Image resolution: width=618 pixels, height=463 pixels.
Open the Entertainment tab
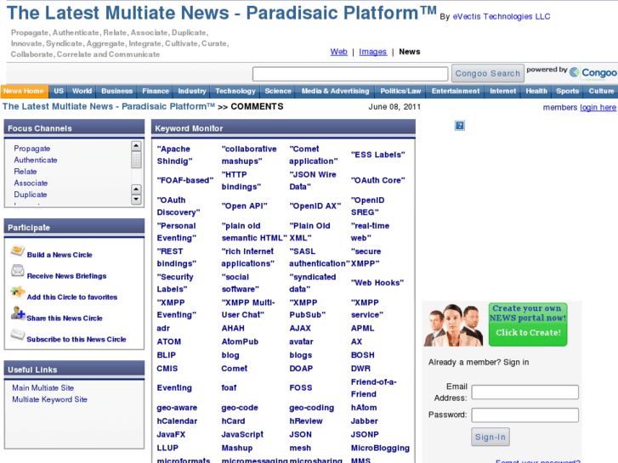(456, 91)
